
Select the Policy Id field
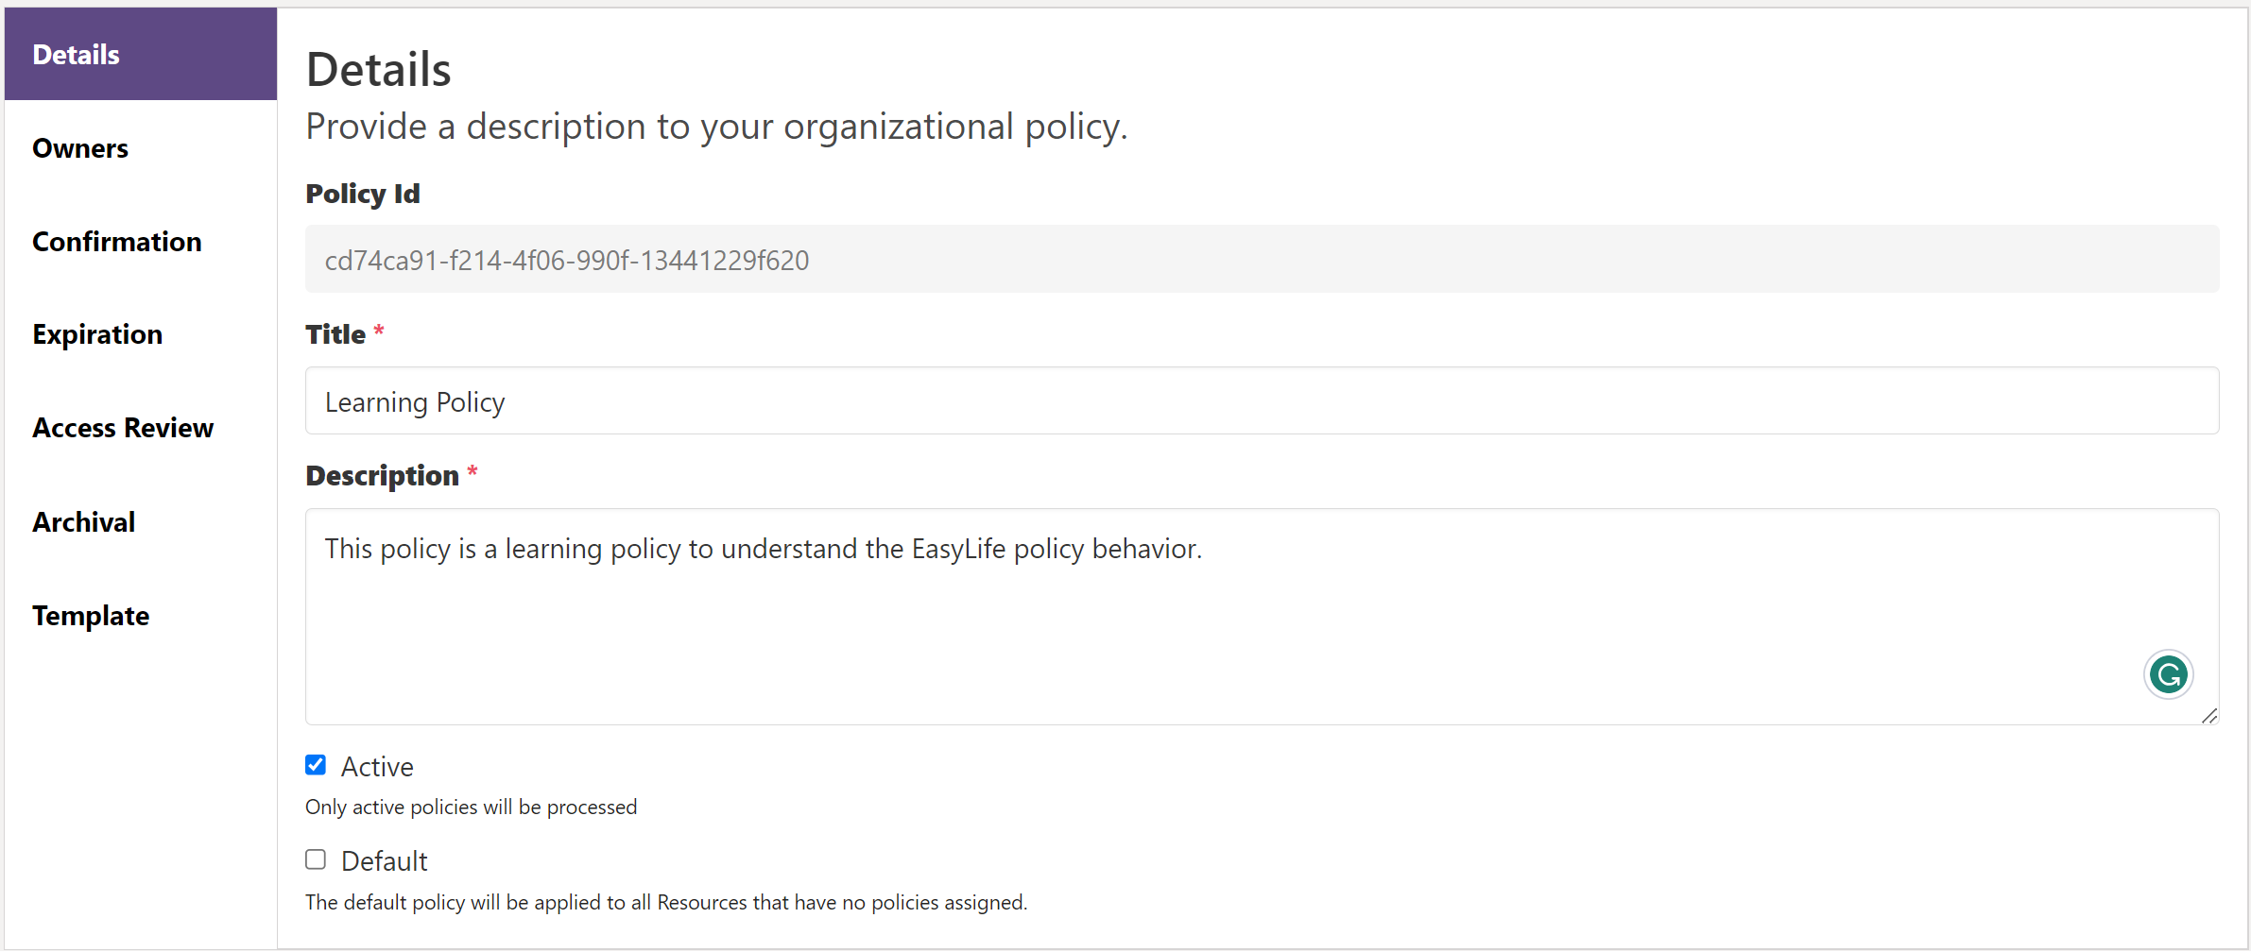945,259
